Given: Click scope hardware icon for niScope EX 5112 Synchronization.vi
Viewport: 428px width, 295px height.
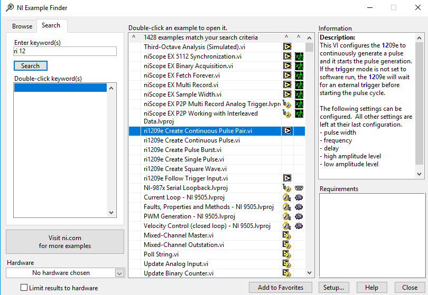Looking at the screenshot, I should tap(299, 56).
